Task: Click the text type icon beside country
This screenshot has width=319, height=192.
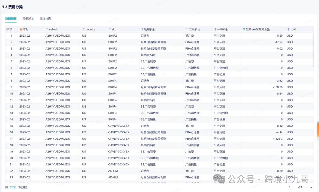Action: [84, 30]
